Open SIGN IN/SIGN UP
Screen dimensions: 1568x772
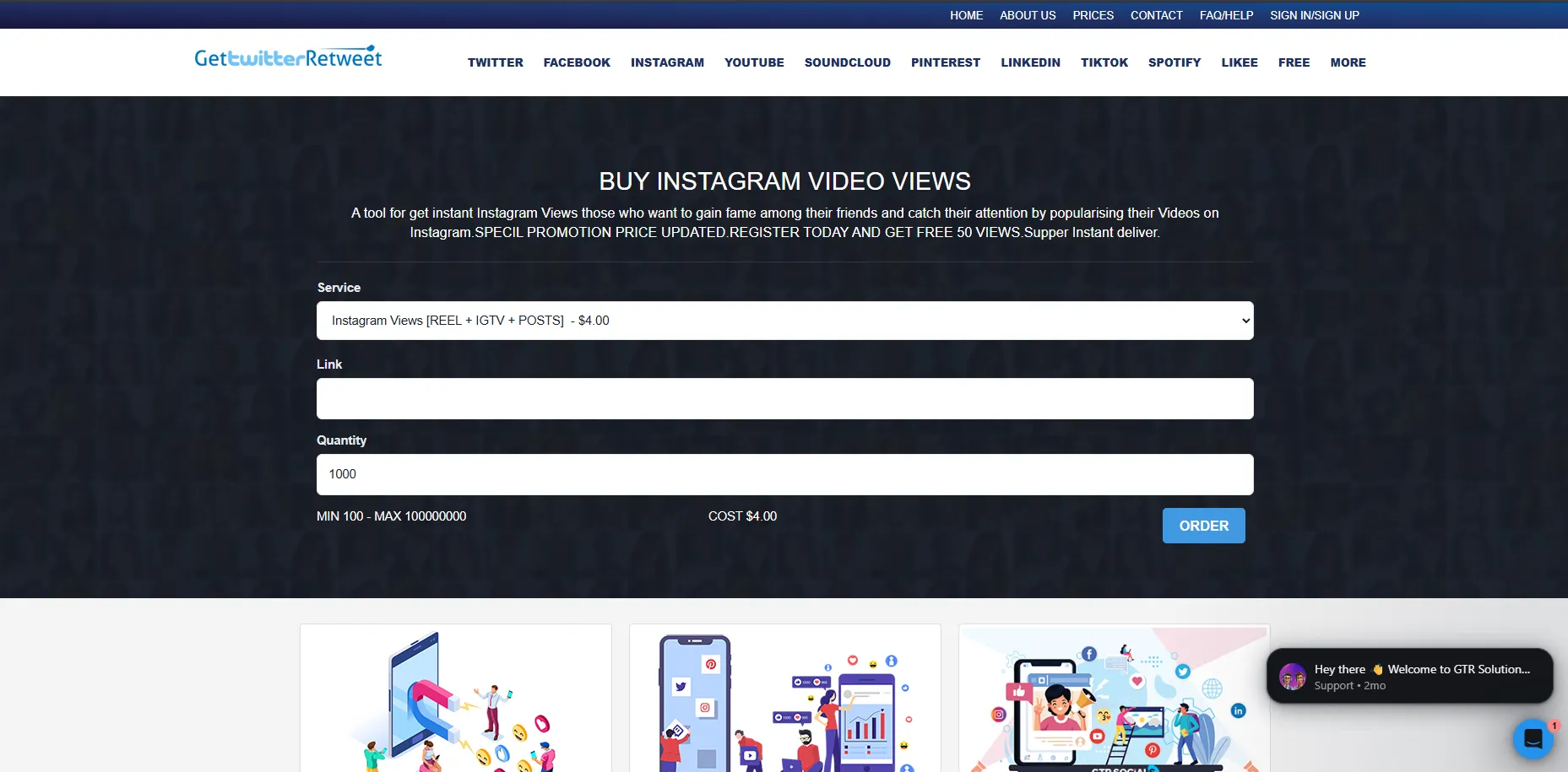tap(1314, 14)
